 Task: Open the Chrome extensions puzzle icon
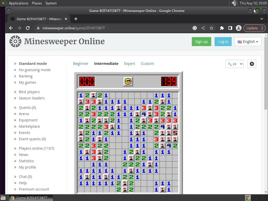click(222, 28)
